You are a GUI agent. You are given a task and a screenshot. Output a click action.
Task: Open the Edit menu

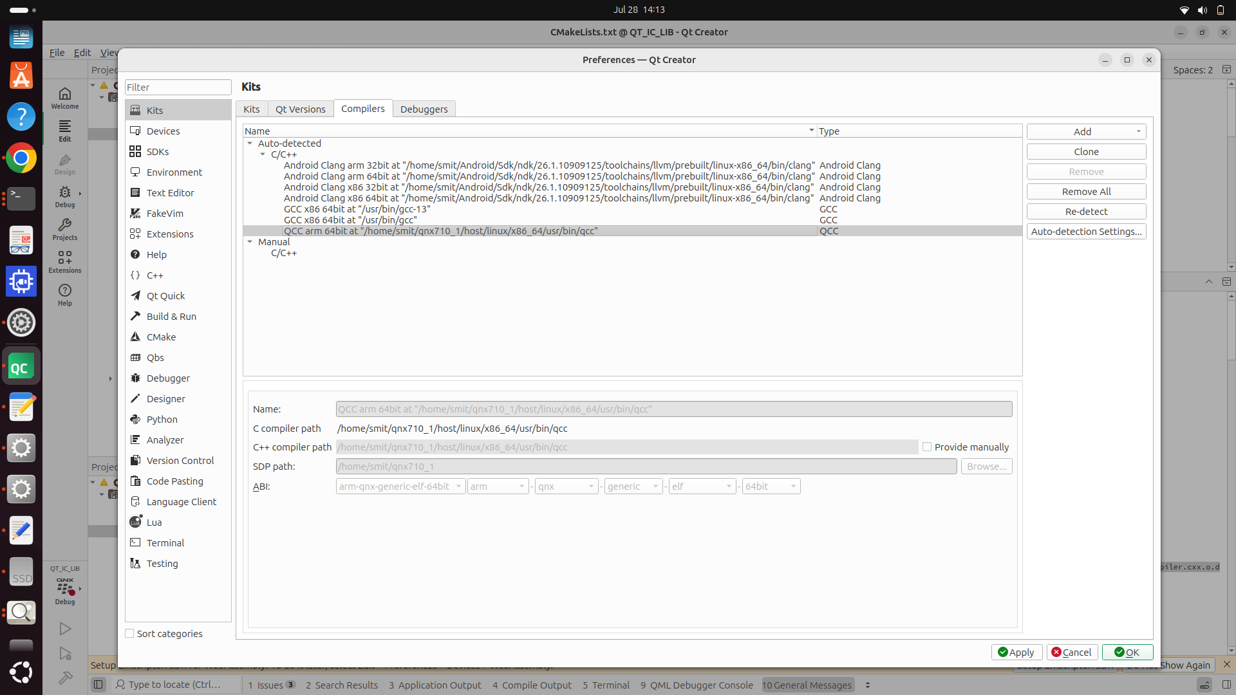coord(82,52)
